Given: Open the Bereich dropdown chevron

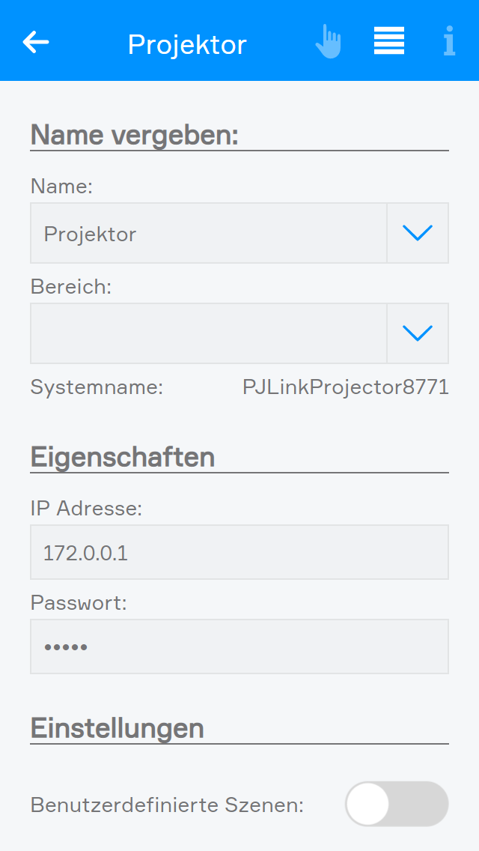Looking at the screenshot, I should tap(418, 333).
